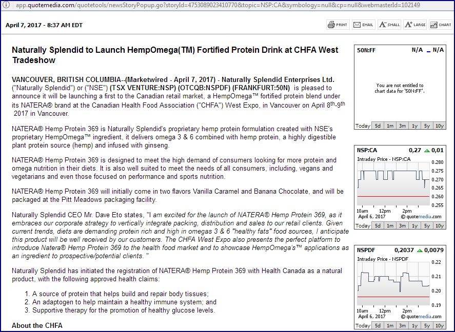Open the Chart toolbar button
The width and height of the screenshot is (455, 332).
[x=441, y=25]
